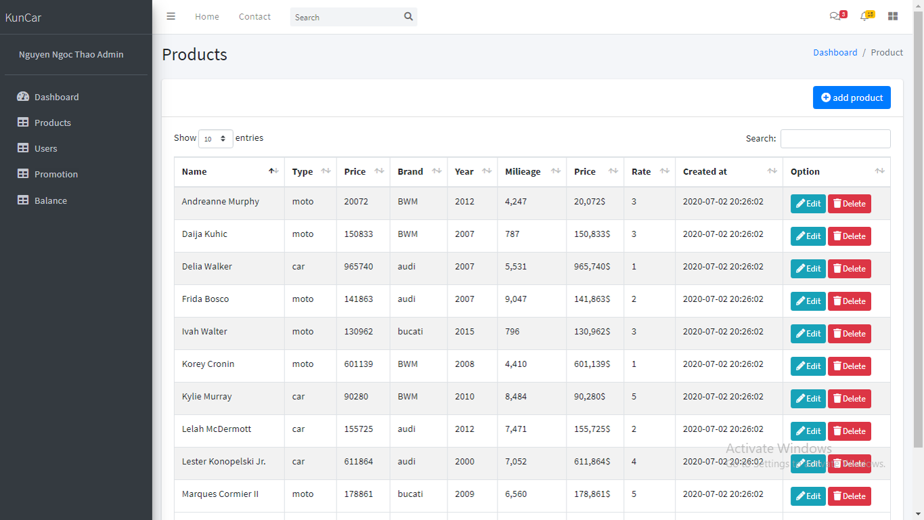Delete the Lelah McDermott product
This screenshot has height=520, width=924.
click(850, 431)
